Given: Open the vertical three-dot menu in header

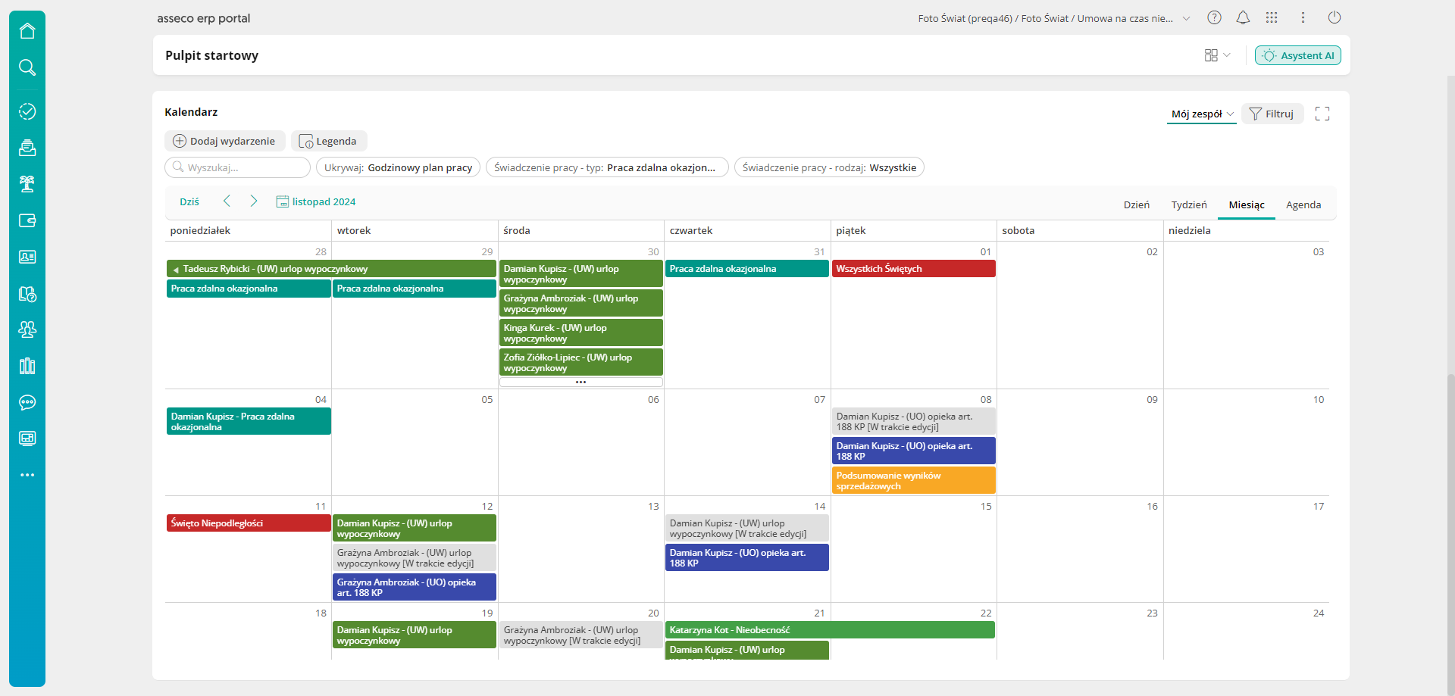Looking at the screenshot, I should pos(1303,17).
